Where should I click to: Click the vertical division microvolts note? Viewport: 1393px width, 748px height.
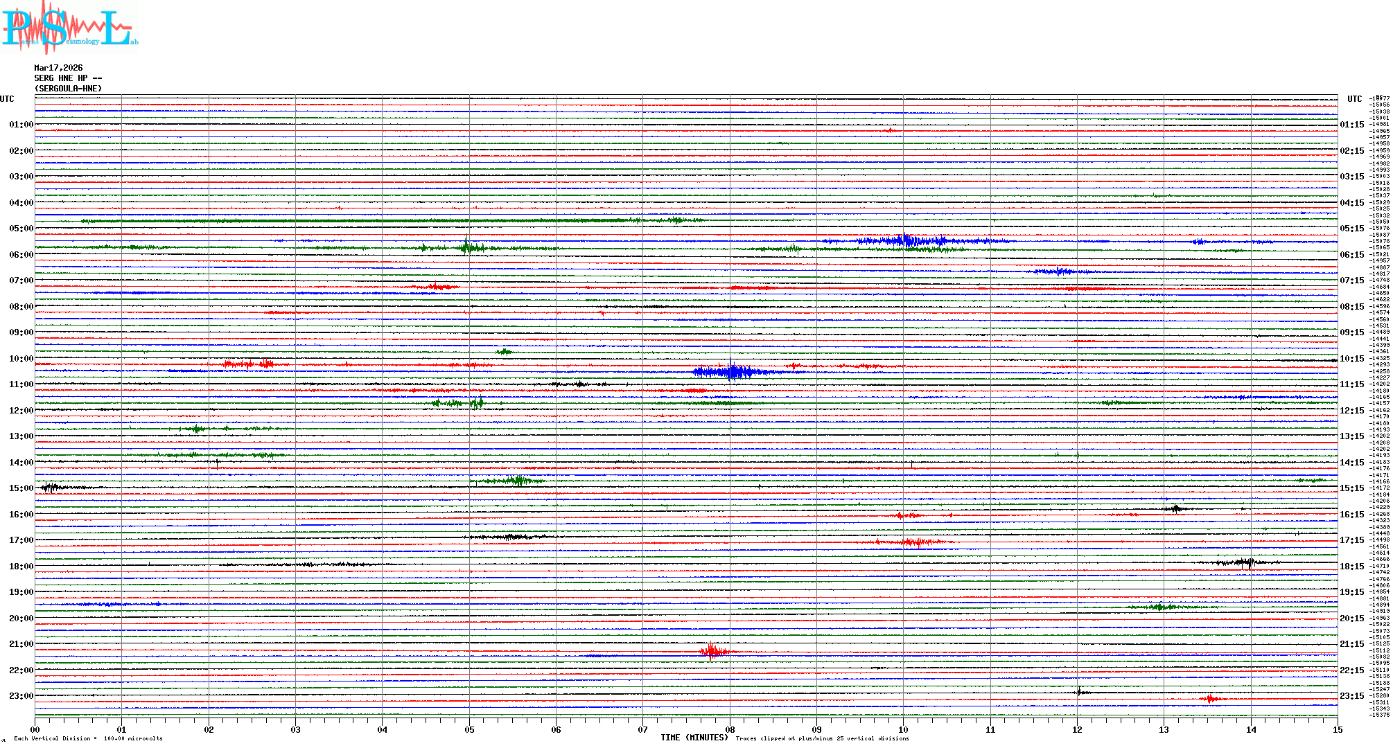pos(88,738)
